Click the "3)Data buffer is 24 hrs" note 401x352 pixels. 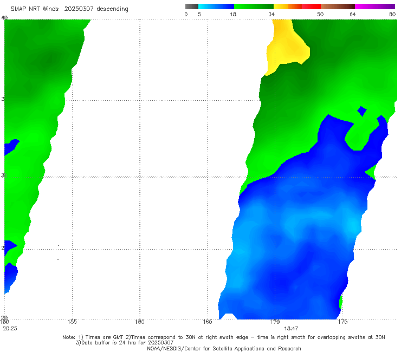pos(125,343)
